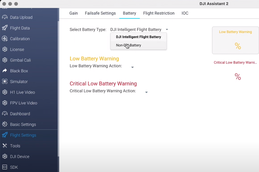Viewport: 259px width, 172px height.
Task: Click the Basic Settings gear icon
Action: click(x=5, y=124)
